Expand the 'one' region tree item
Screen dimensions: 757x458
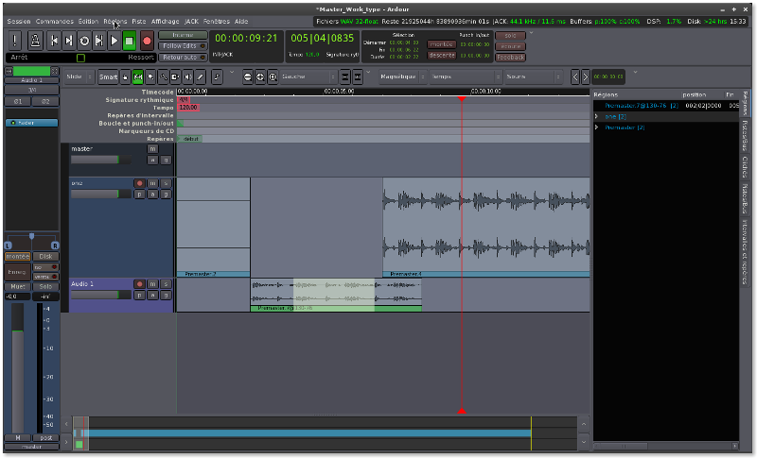[x=596, y=116]
